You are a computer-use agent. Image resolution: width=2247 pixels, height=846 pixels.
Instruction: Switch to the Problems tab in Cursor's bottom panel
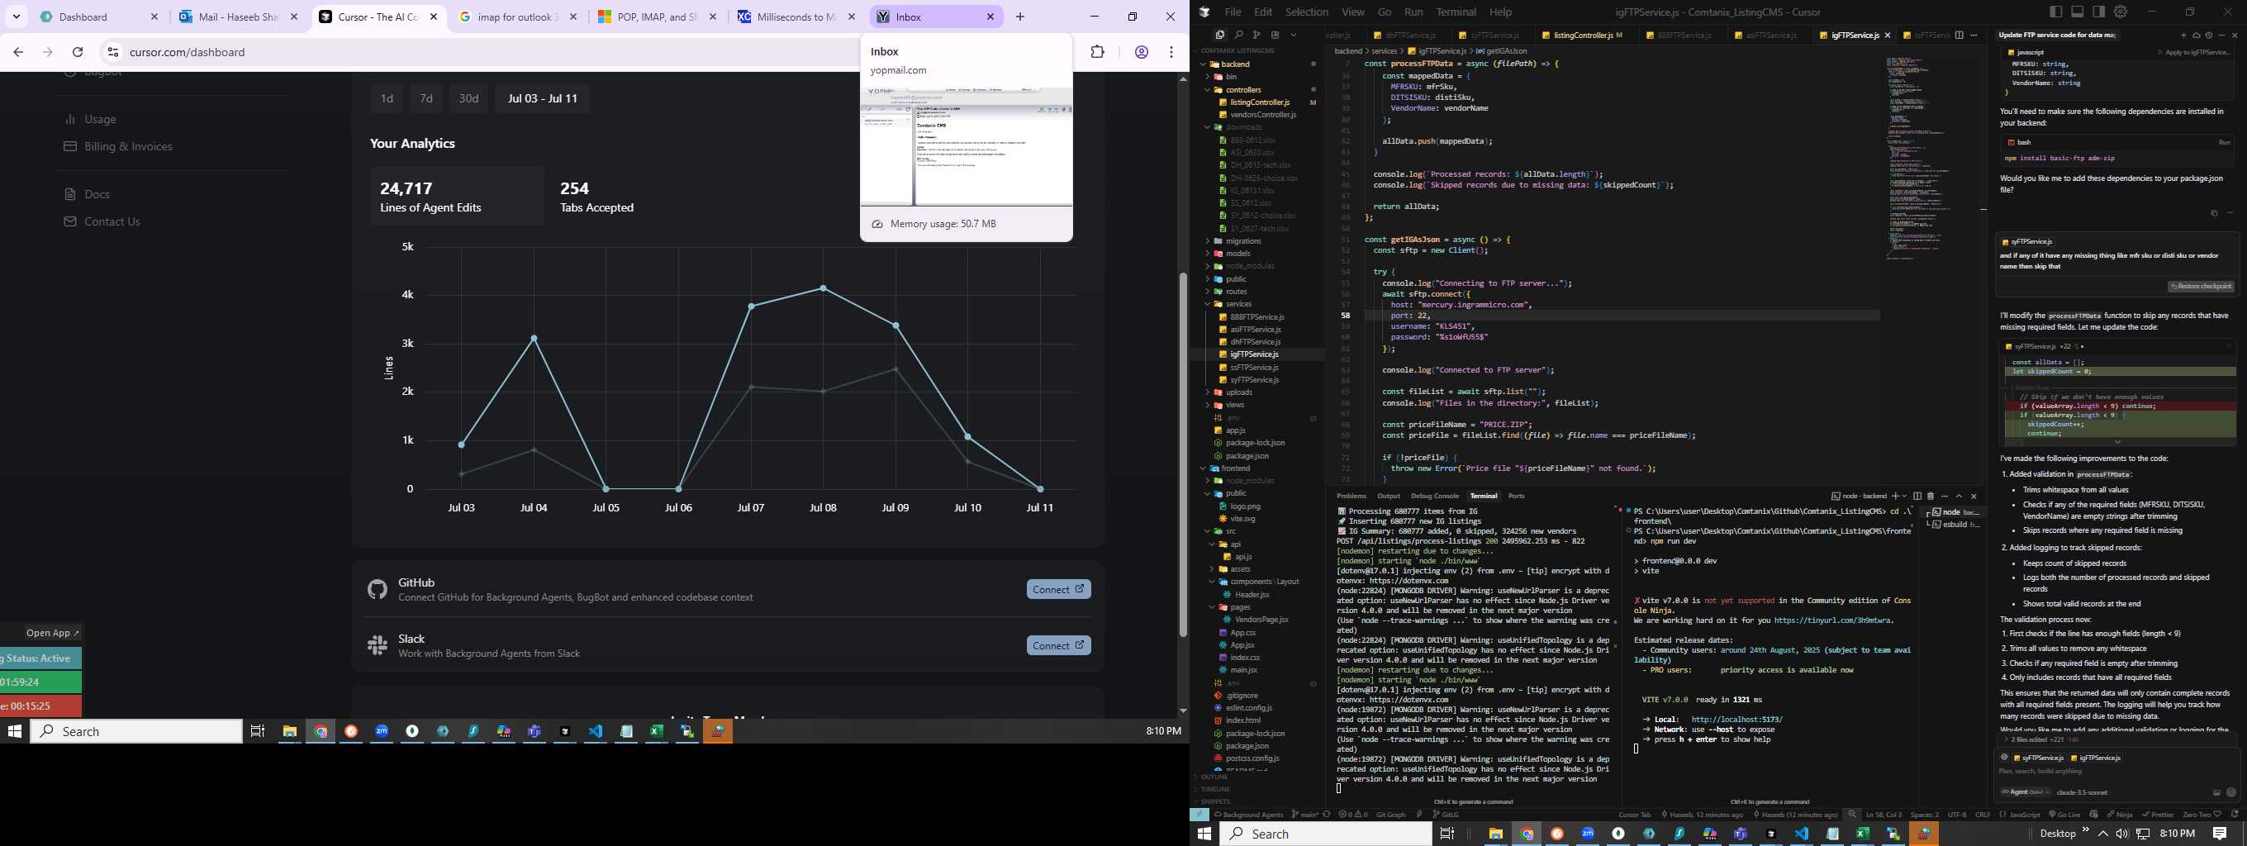1352,496
